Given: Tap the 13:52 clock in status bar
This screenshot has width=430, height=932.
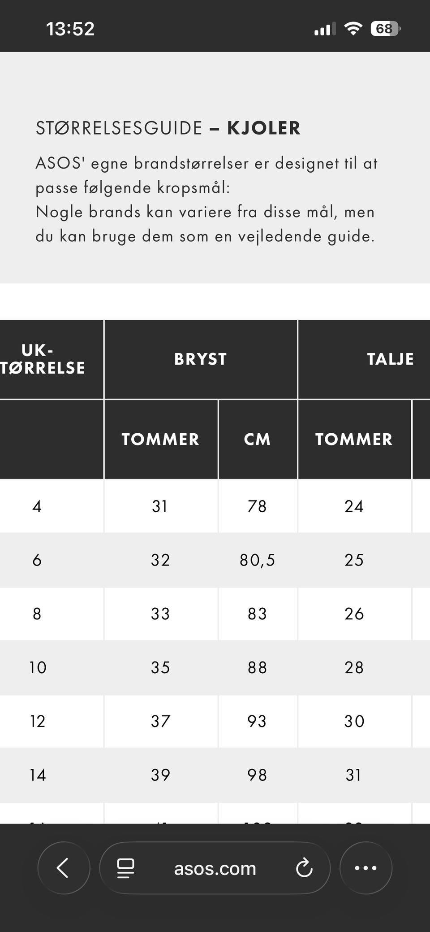Looking at the screenshot, I should [70, 29].
